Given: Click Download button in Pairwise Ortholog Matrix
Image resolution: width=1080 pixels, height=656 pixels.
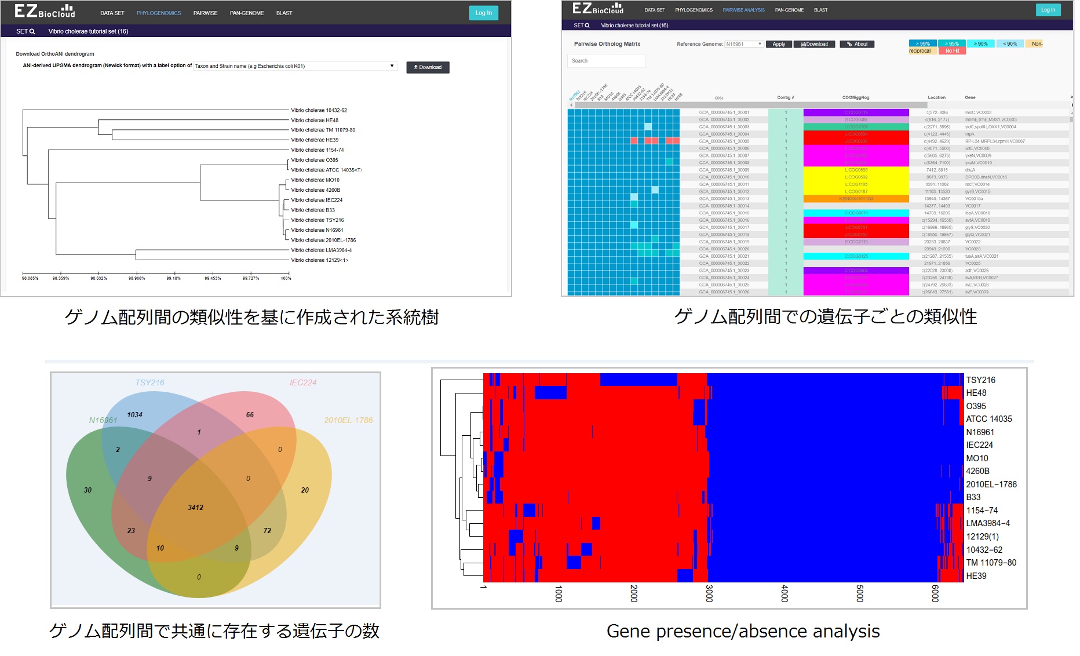Looking at the screenshot, I should (814, 44).
